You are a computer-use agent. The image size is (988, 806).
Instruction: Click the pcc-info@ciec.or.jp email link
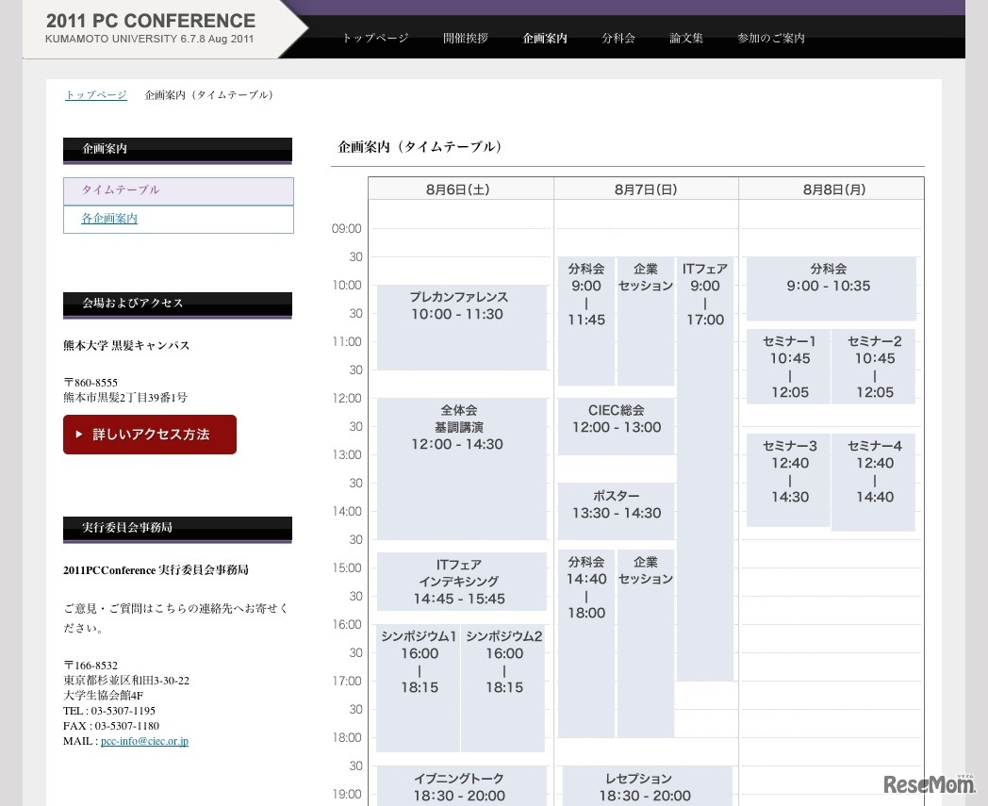(x=144, y=741)
